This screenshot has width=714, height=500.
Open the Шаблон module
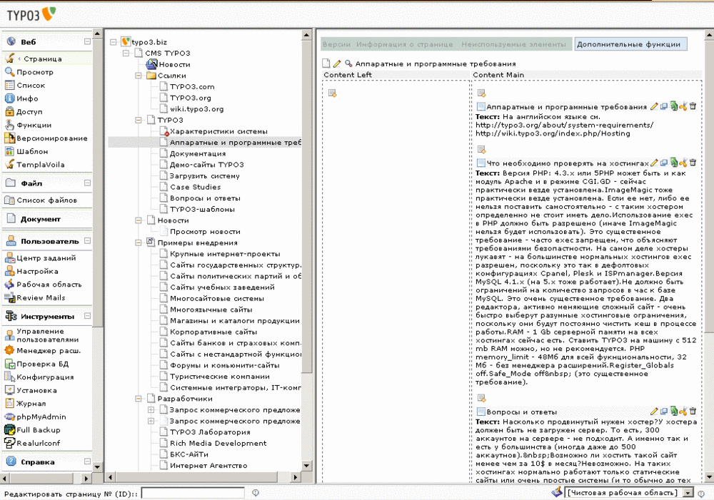(32, 151)
